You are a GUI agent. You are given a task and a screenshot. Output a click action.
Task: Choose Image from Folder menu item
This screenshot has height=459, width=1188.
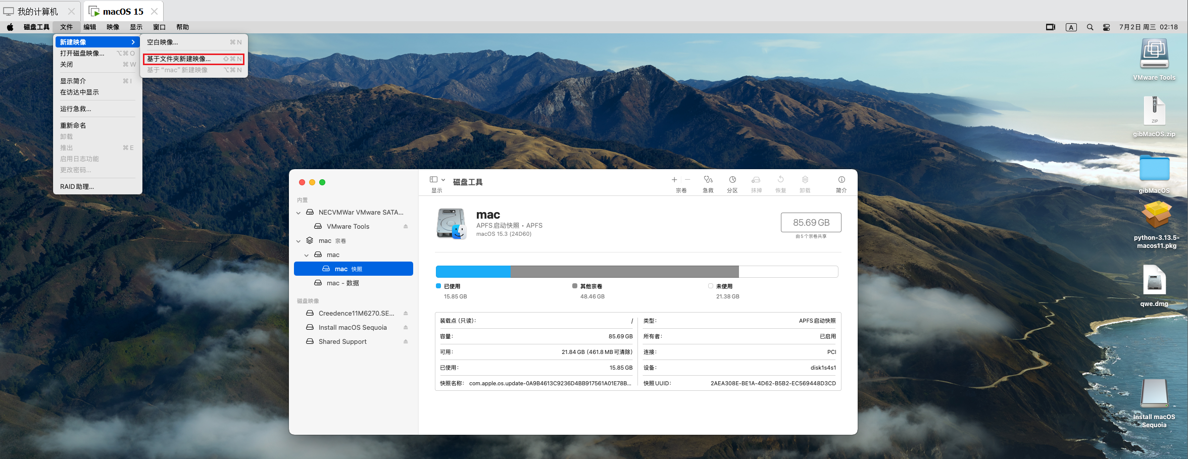coord(194,59)
